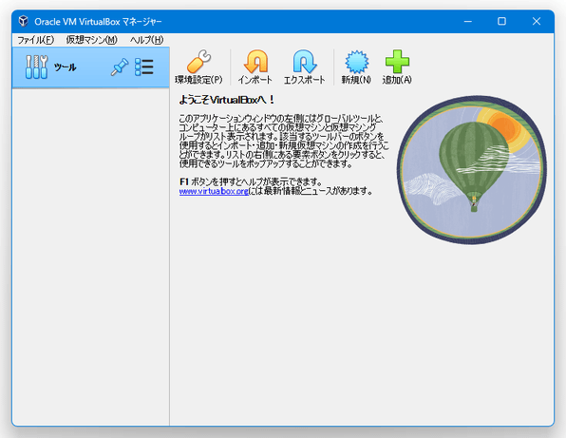The width and height of the screenshot is (566, 438).
Task: Click the pin icon in the Tools row
Action: (x=120, y=67)
